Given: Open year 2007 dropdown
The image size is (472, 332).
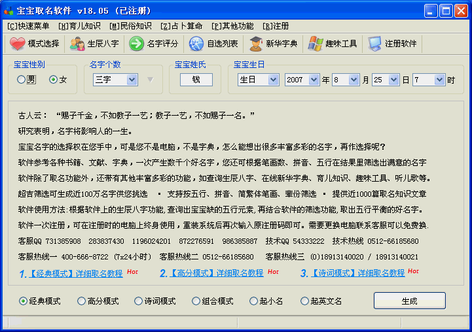Looking at the screenshot, I should (x=314, y=80).
